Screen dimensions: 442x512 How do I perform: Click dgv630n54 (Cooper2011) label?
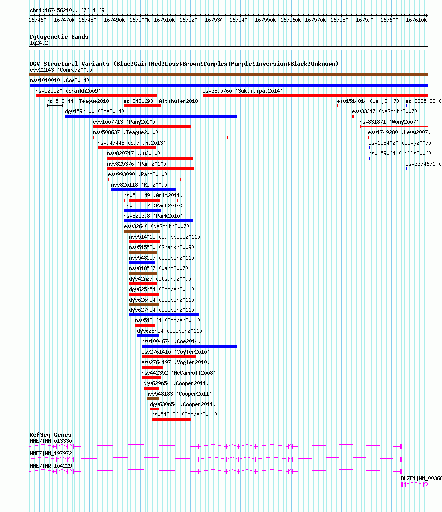(183, 404)
